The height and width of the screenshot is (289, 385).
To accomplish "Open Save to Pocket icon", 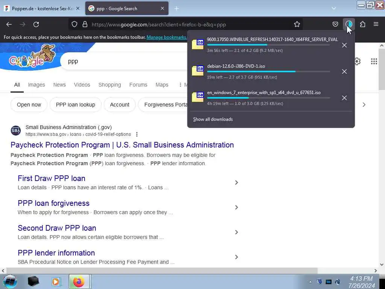I will [x=335, y=24].
